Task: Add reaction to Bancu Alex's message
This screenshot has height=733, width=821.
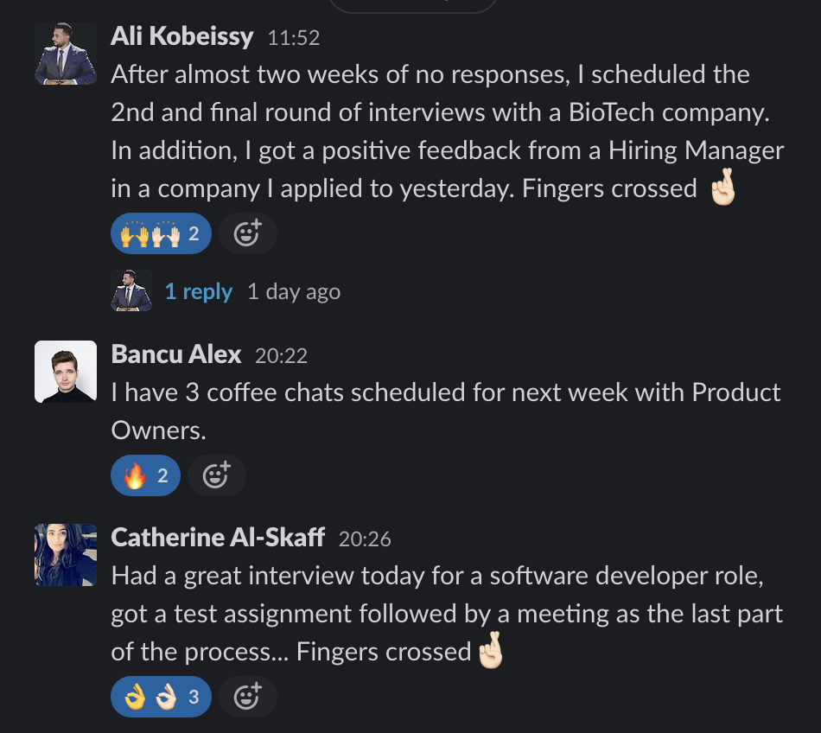Action: (216, 475)
